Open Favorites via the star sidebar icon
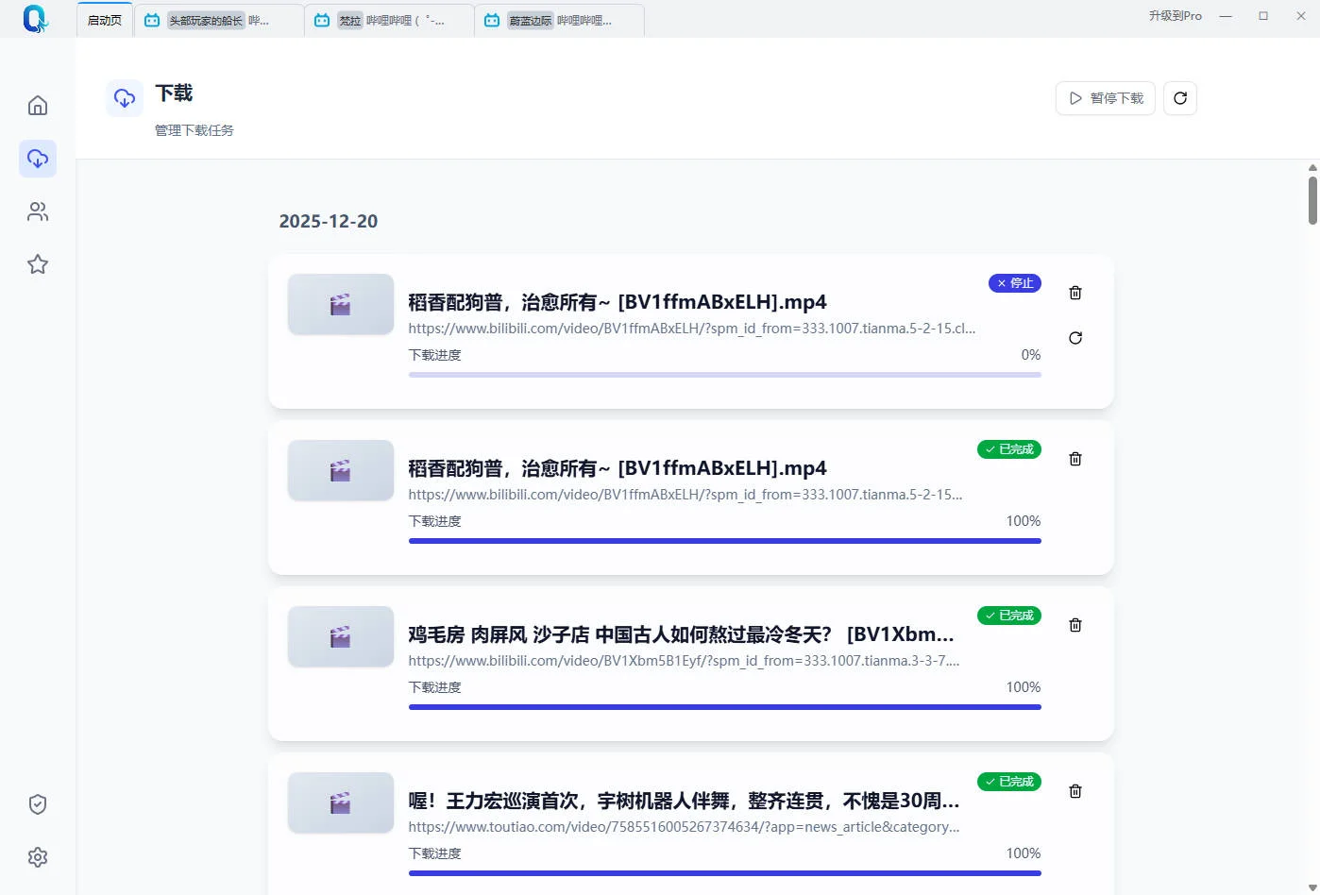 pyautogui.click(x=37, y=264)
